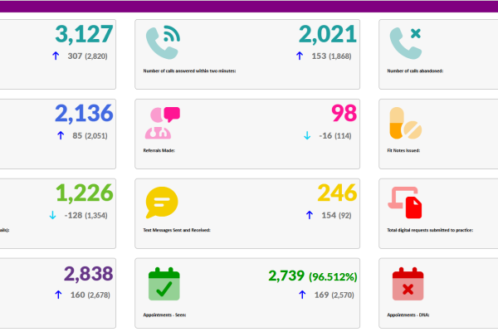This screenshot has width=498, height=332.
Task: Click the digital requests device icon
Action: point(405,203)
